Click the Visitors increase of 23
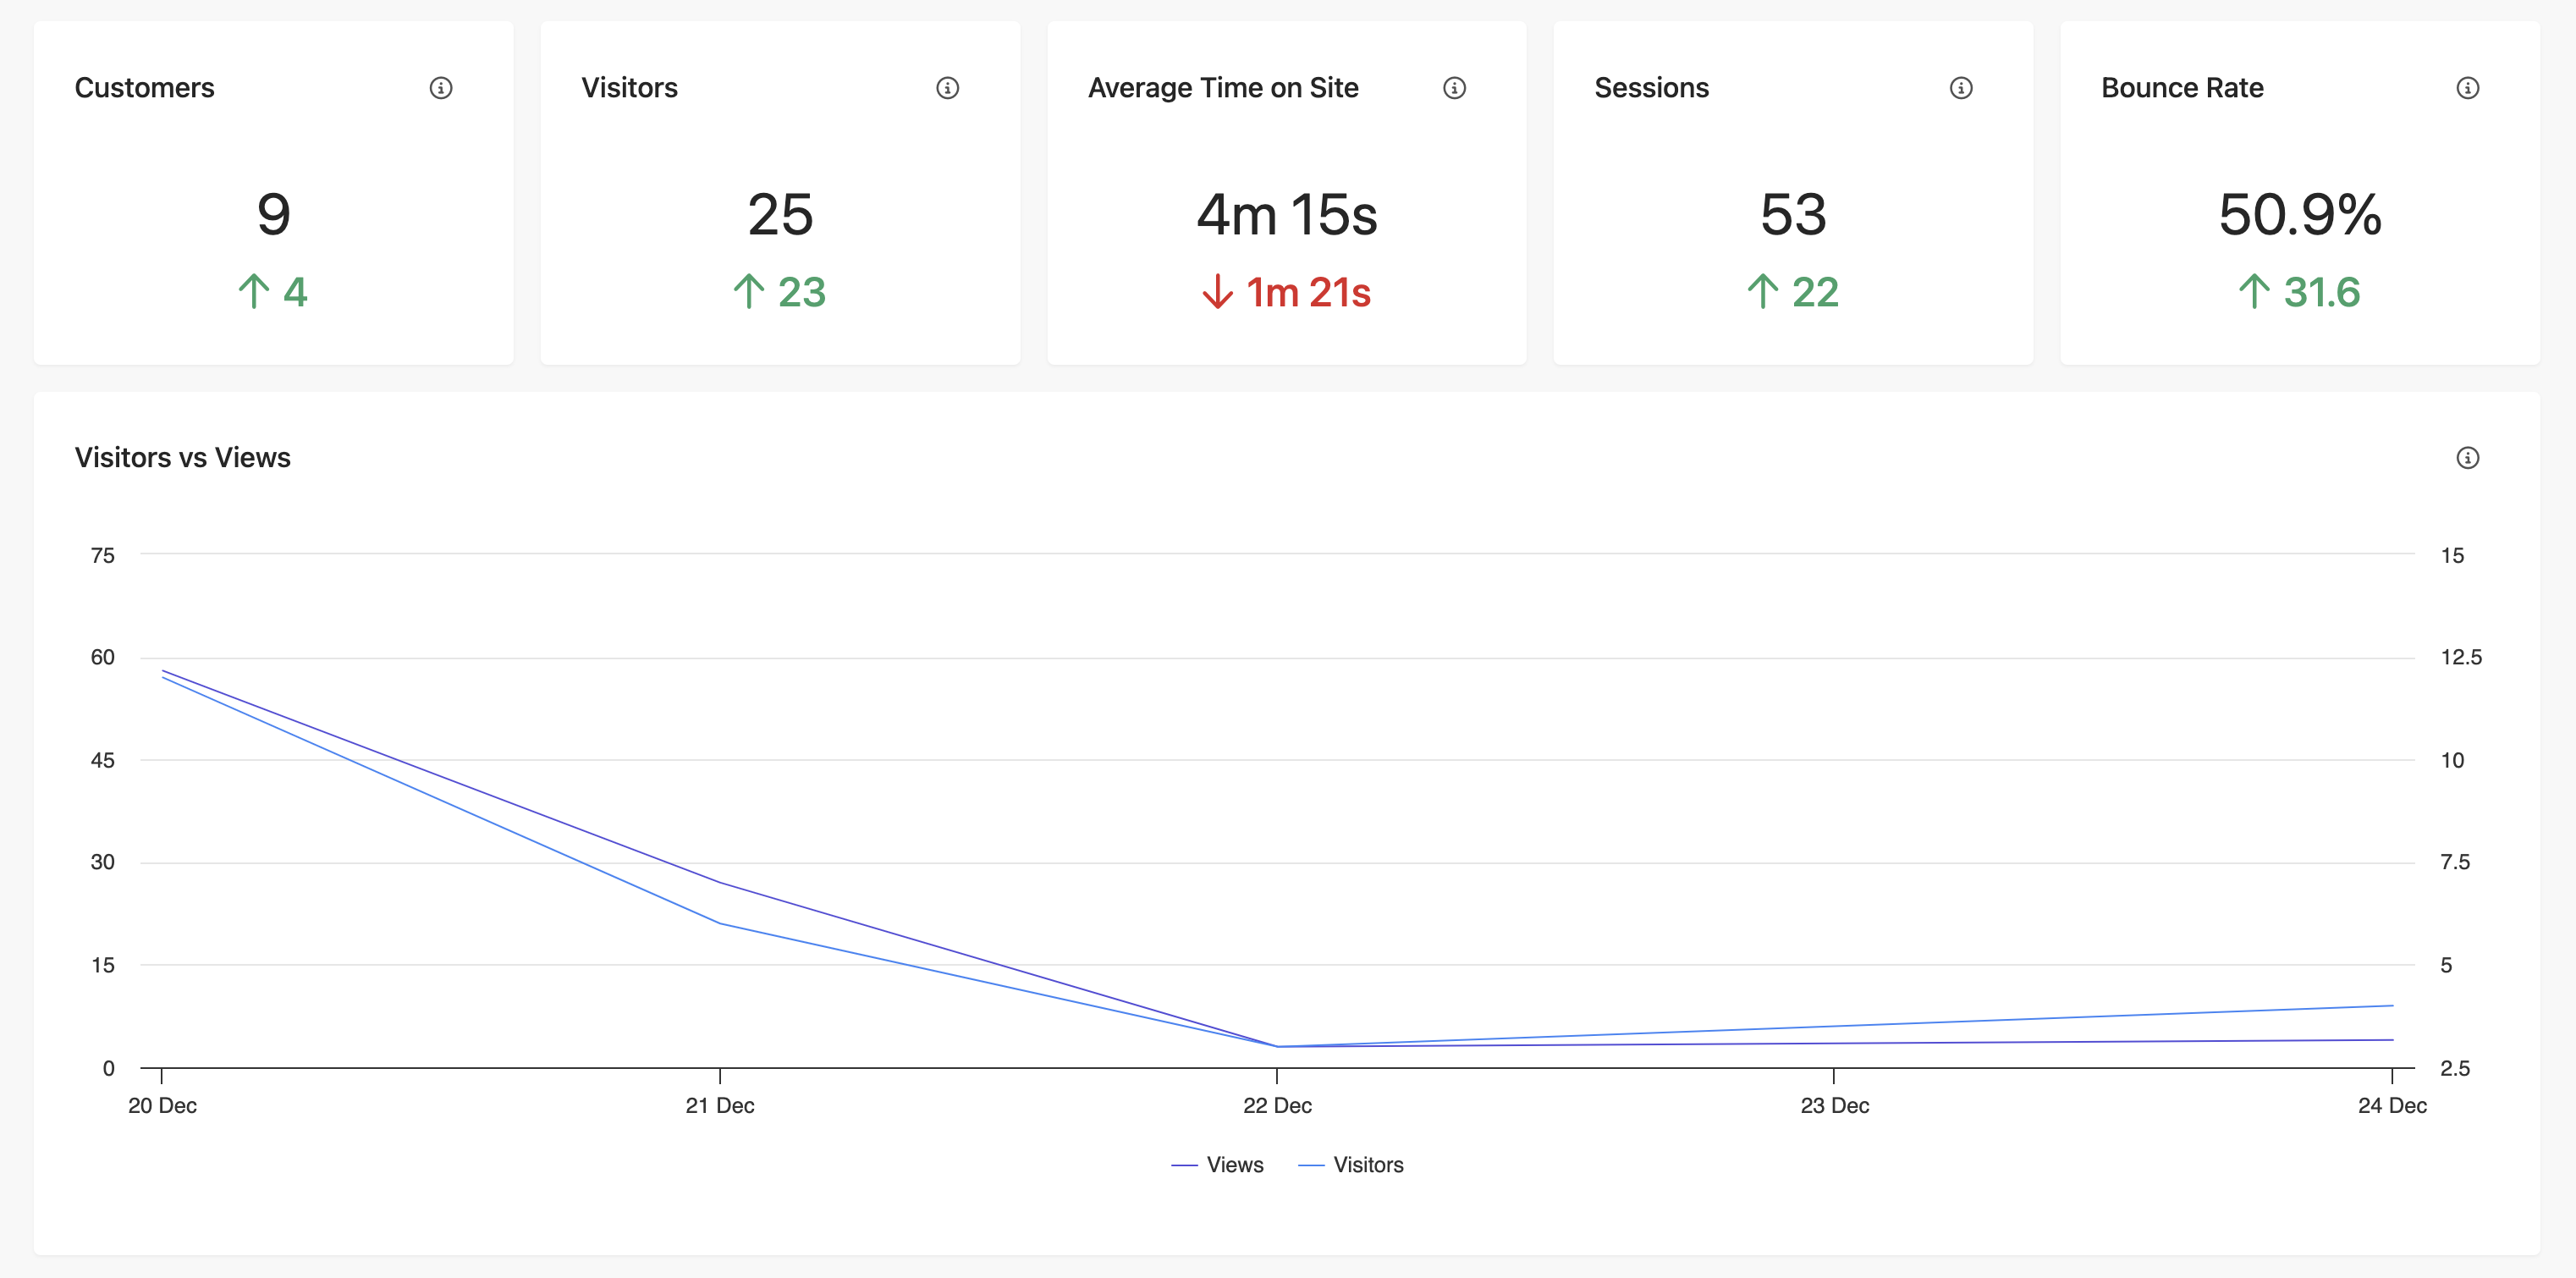2576x1278 pixels. (780, 292)
